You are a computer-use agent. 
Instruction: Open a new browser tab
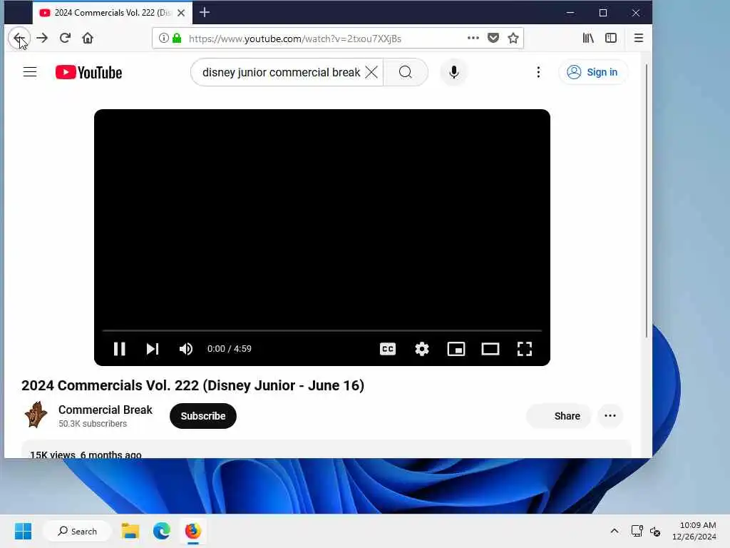pyautogui.click(x=205, y=13)
